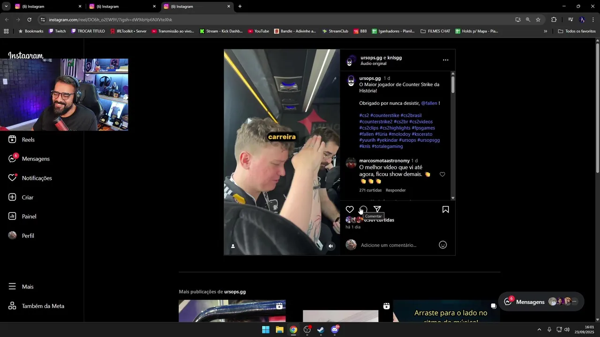Image resolution: width=600 pixels, height=337 pixels.
Task: Click Criar to create a post
Action: [21, 198]
